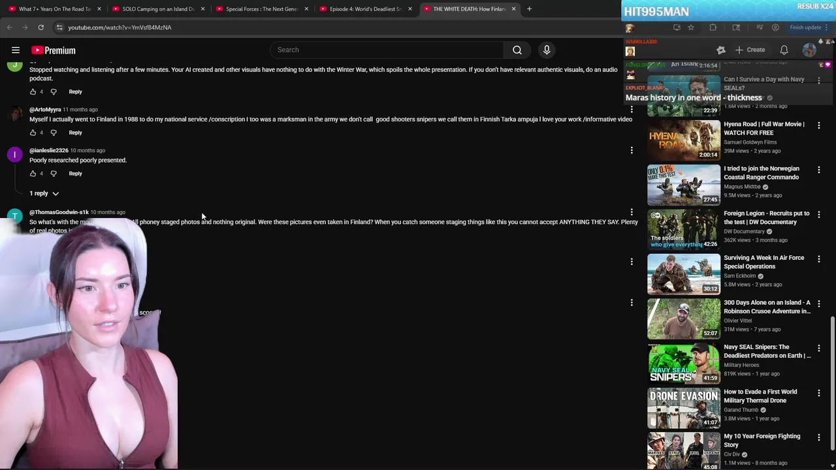Reload the page in browser toolbar
The width and height of the screenshot is (836, 470).
(40, 27)
